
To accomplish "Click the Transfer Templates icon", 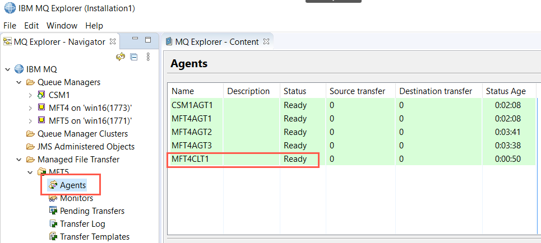I will pos(53,237).
